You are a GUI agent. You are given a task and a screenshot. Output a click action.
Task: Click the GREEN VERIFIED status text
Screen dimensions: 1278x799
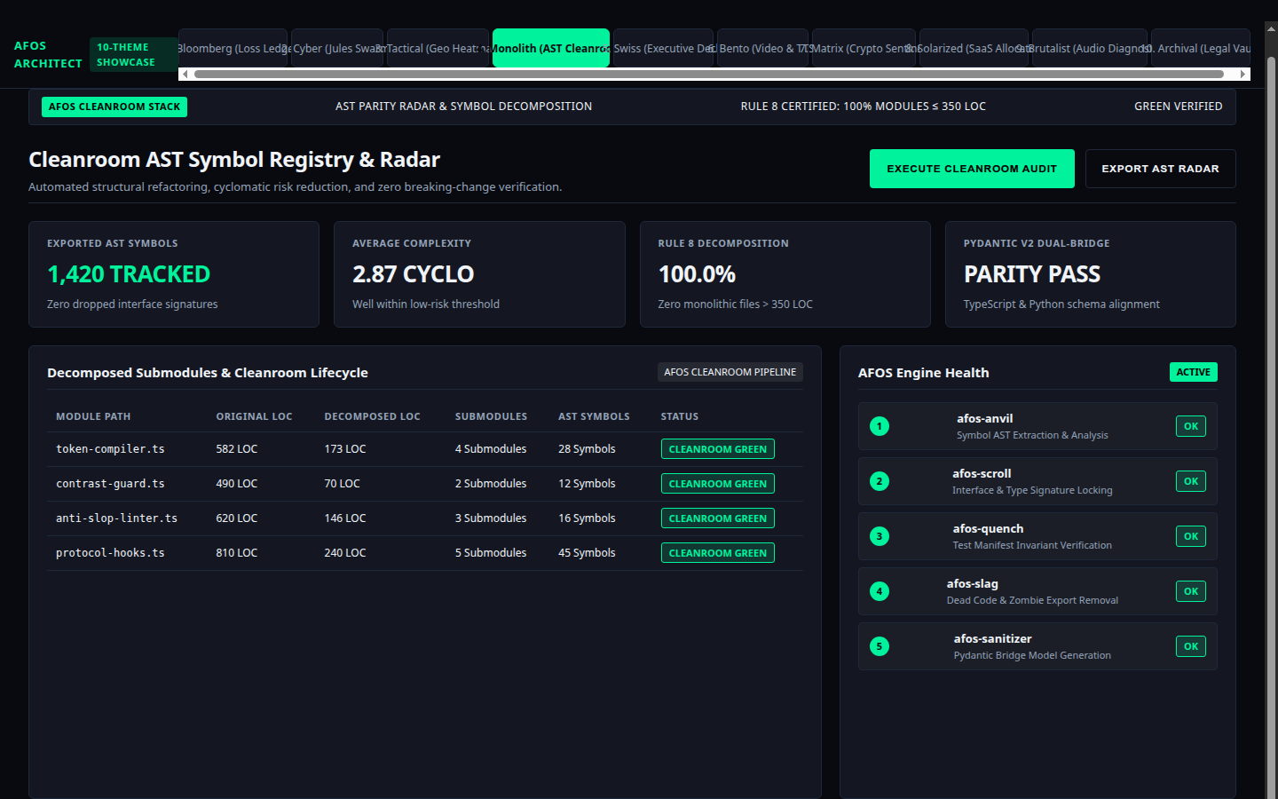point(1178,107)
